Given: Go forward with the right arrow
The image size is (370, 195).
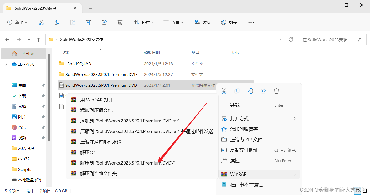Looking at the screenshot, I should [19, 40].
